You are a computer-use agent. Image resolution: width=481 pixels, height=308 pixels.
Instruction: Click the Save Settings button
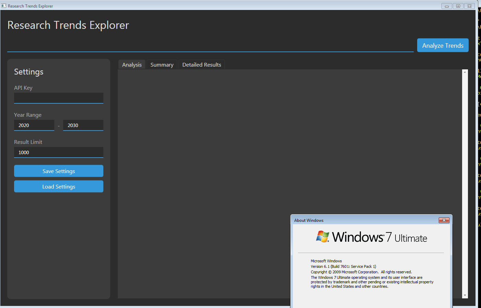[x=59, y=171]
